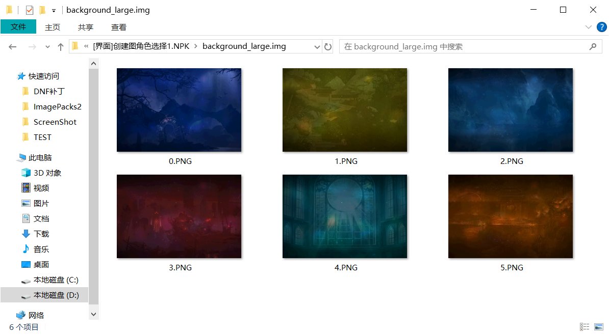Click the [界面]创建图角色选择1.NPK breadcrumb
The height and width of the screenshot is (335, 609).
coord(141,46)
